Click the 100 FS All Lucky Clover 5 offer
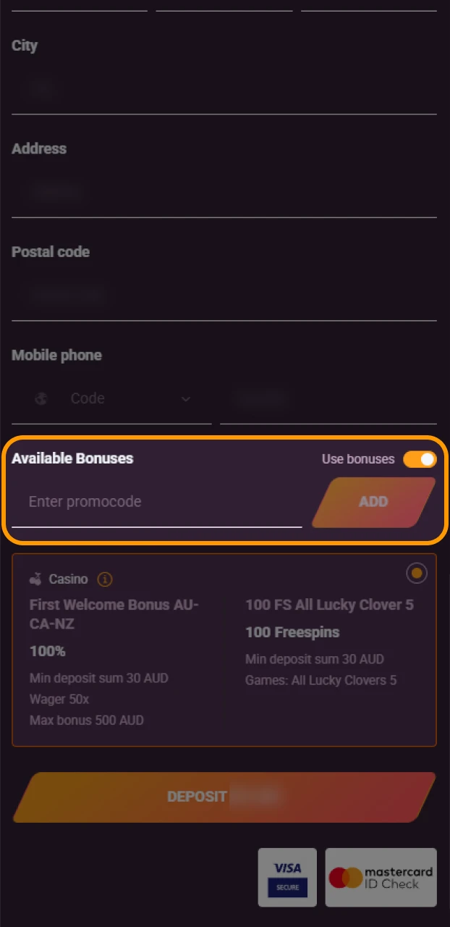The height and width of the screenshot is (927, 450). point(329,605)
